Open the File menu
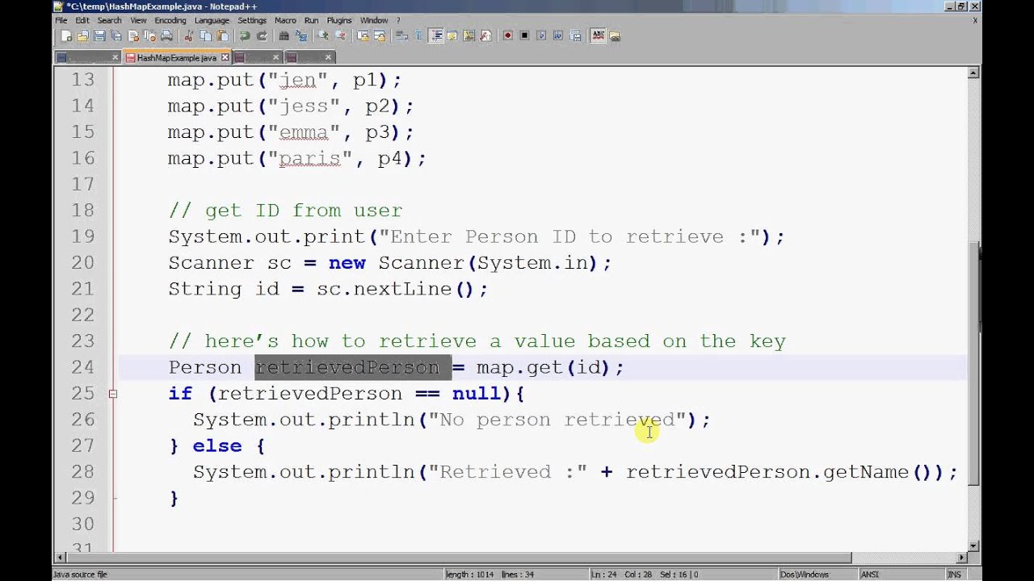This screenshot has height=581, width=1034. point(61,20)
